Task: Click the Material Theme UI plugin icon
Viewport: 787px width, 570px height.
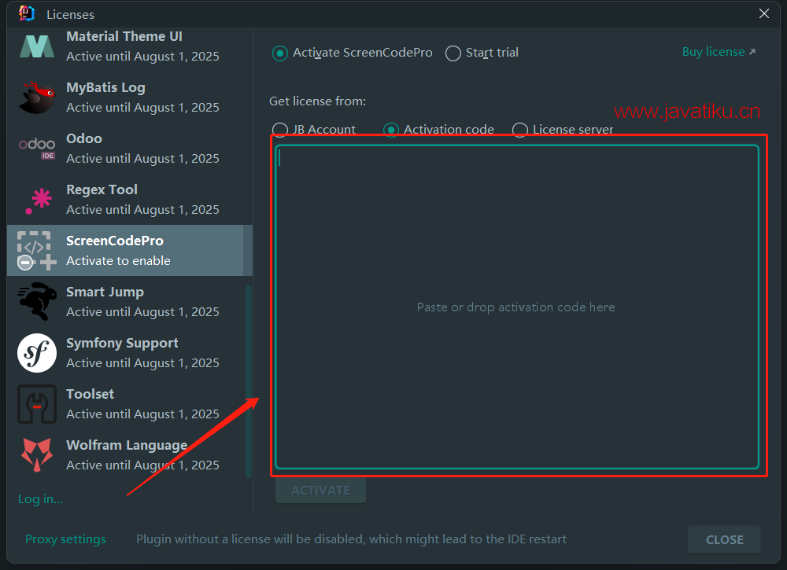Action: (37, 46)
